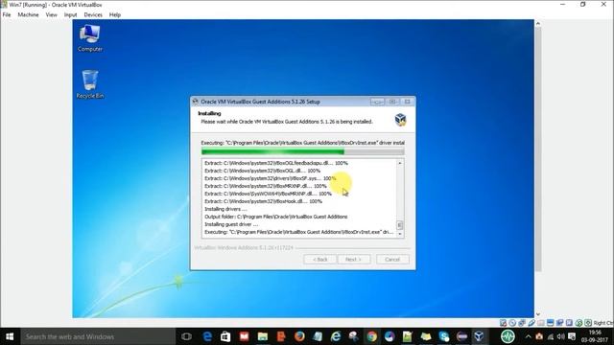This screenshot has height=345, width=614.
Task: Open Task View on the taskbar
Action: click(x=186, y=336)
